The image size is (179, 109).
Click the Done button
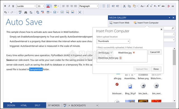pyautogui.click(x=156, y=69)
